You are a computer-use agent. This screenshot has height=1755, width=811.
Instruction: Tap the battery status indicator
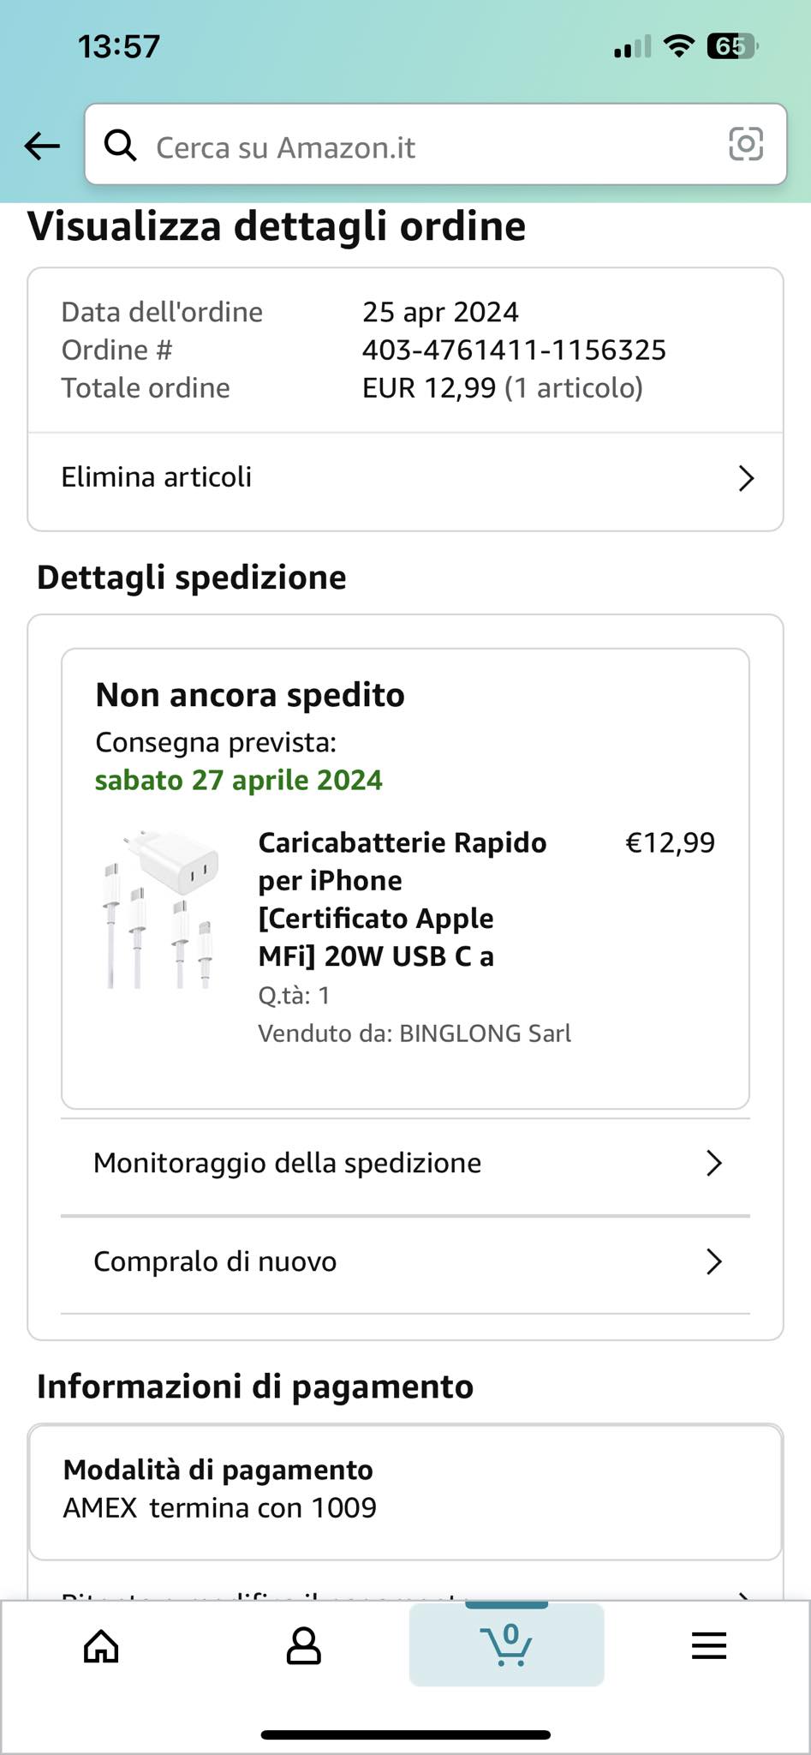tap(730, 46)
